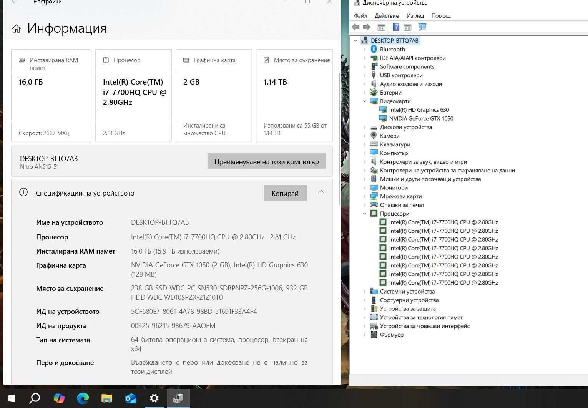Select Контролери за звук, видео и игри row
588x408 pixels.
click(x=423, y=162)
